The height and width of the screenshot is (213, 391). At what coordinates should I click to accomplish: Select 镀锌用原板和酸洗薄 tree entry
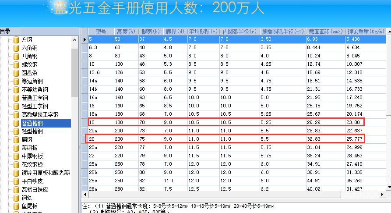(46, 173)
